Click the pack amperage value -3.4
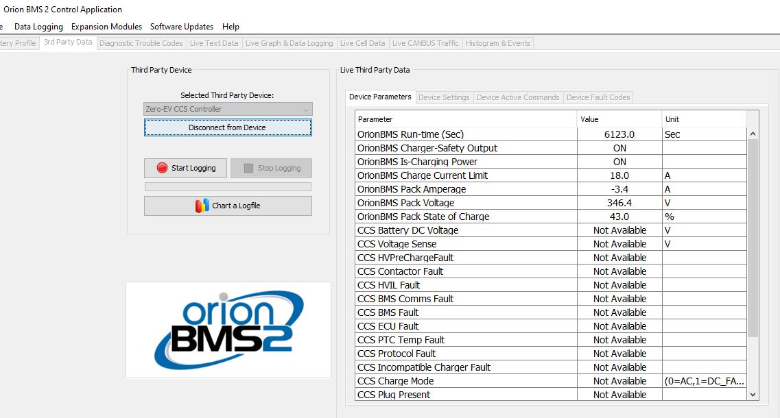Image resolution: width=780 pixels, height=418 pixels. [619, 189]
